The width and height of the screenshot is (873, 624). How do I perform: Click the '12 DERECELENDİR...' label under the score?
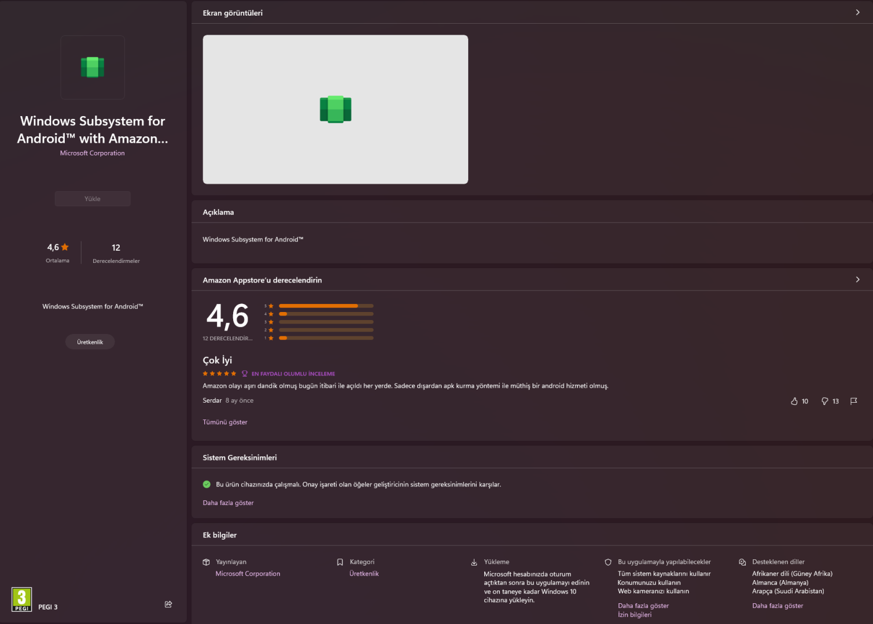pyautogui.click(x=227, y=339)
